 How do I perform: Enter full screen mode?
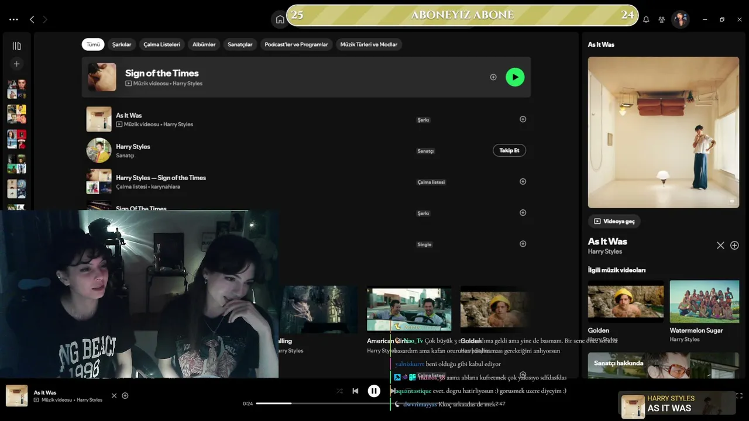pos(739,396)
